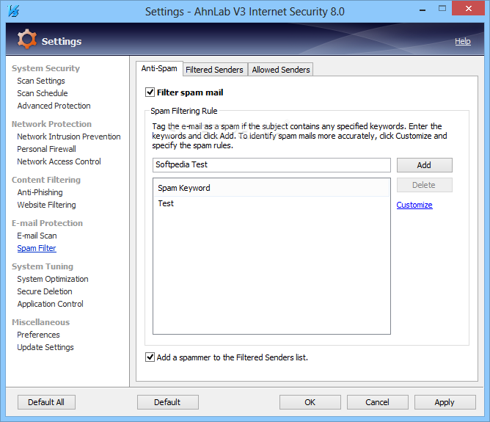Viewport: 490px width, 422px height.
Task: Go to Advanced Protection settings
Action: 54,106
